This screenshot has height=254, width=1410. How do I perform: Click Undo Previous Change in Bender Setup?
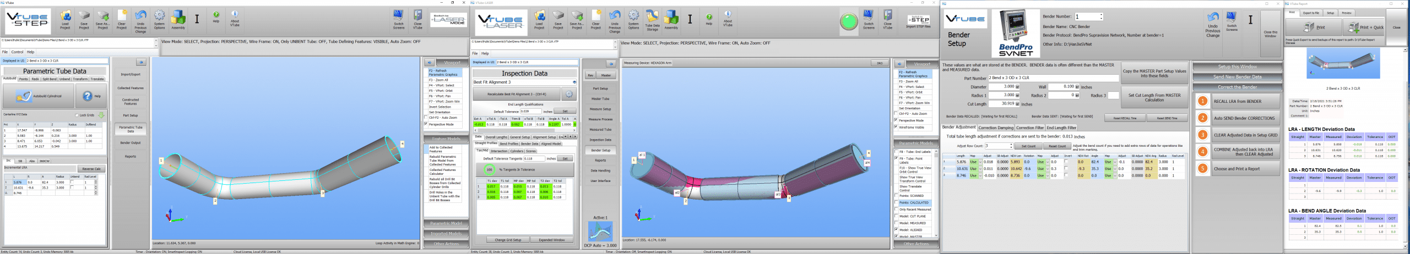pos(1213,24)
